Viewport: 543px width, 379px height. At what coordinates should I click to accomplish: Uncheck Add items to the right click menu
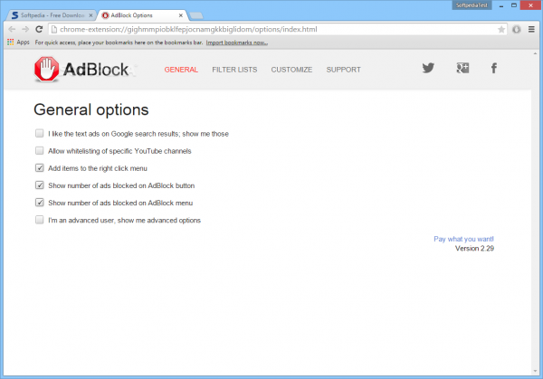click(40, 168)
